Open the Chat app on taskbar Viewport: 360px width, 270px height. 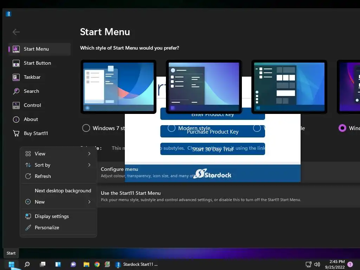[x=73, y=264]
